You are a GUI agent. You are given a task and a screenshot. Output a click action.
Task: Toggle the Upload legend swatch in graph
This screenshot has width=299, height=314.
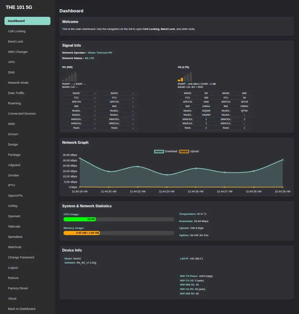184,151
